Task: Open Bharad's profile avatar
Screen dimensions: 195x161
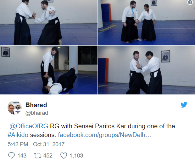Action: 15,108
